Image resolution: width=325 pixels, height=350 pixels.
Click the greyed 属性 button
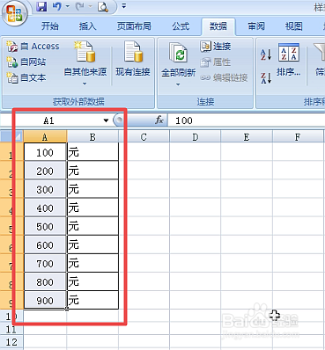(216, 62)
